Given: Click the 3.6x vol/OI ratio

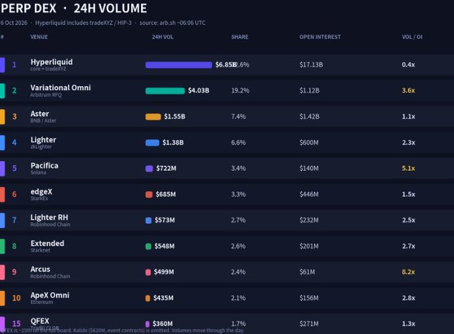Looking at the screenshot, I should point(409,90).
